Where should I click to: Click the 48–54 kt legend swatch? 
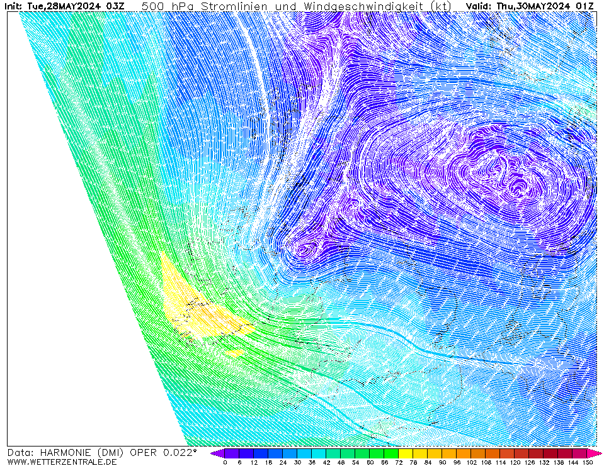pos(348,453)
